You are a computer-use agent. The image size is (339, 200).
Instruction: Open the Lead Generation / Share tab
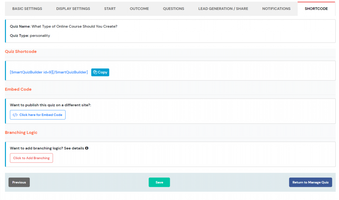[x=223, y=9]
